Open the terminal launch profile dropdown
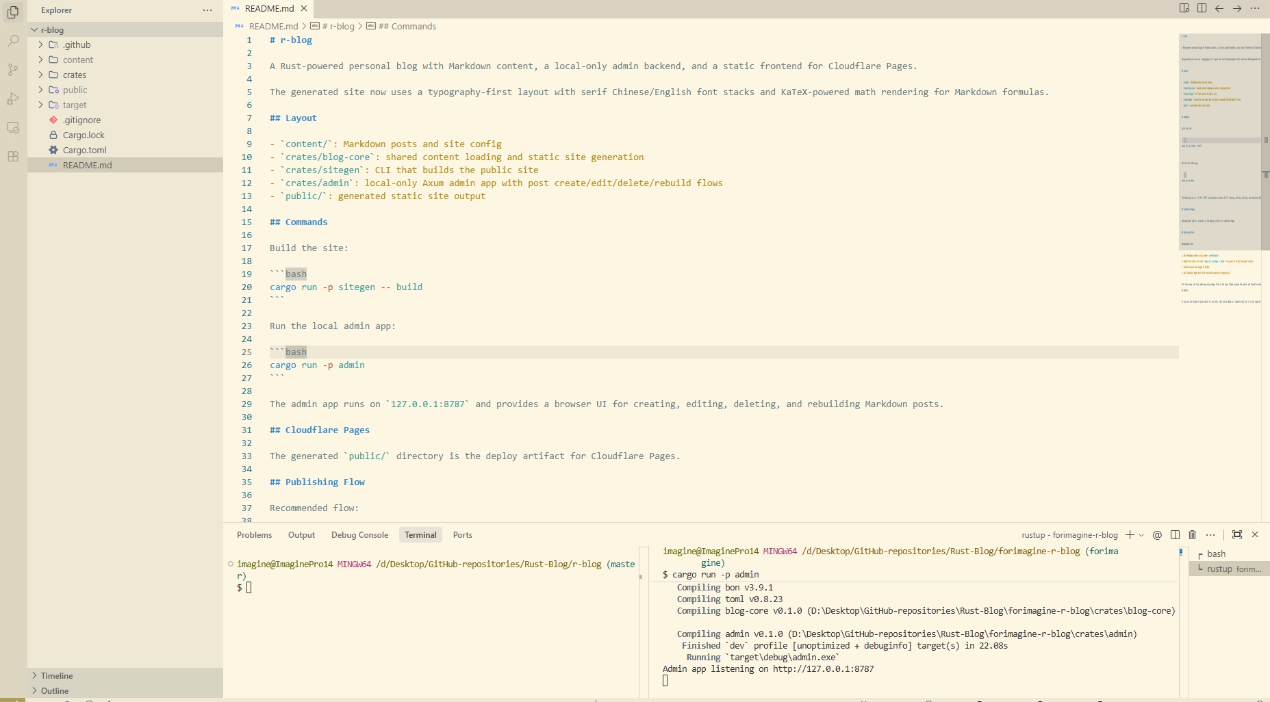The width and height of the screenshot is (1270, 702). (1141, 535)
